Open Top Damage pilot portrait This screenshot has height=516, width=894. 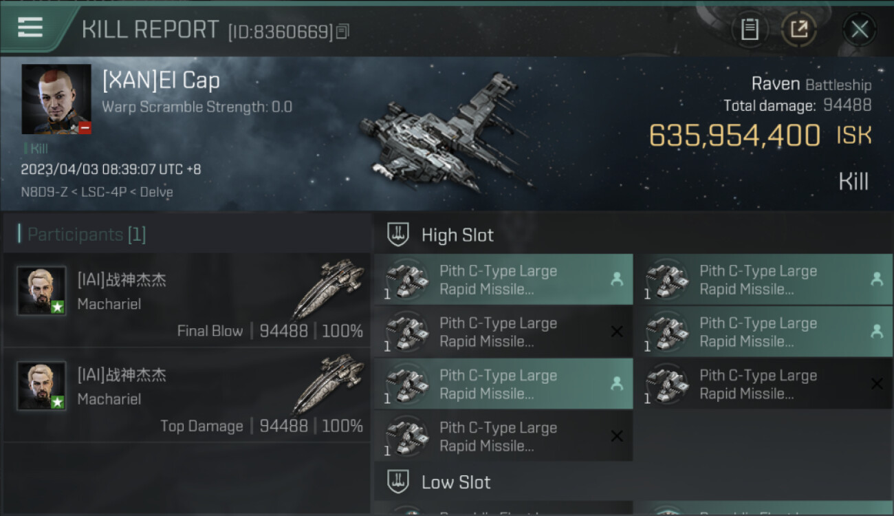coord(41,385)
